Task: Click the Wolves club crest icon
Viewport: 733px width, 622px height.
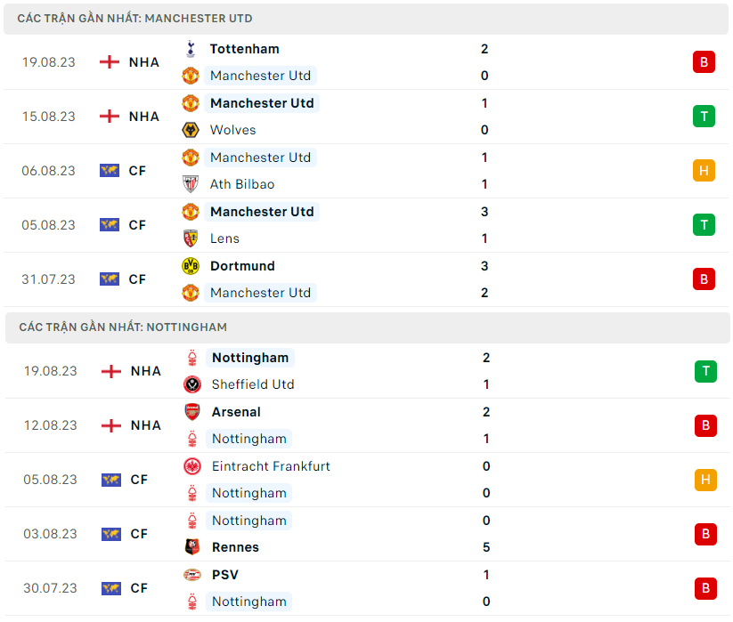Action: 191,130
